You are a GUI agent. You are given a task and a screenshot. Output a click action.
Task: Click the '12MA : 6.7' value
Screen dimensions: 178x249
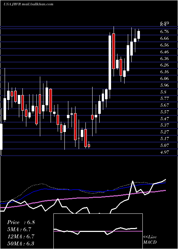coord(21,236)
